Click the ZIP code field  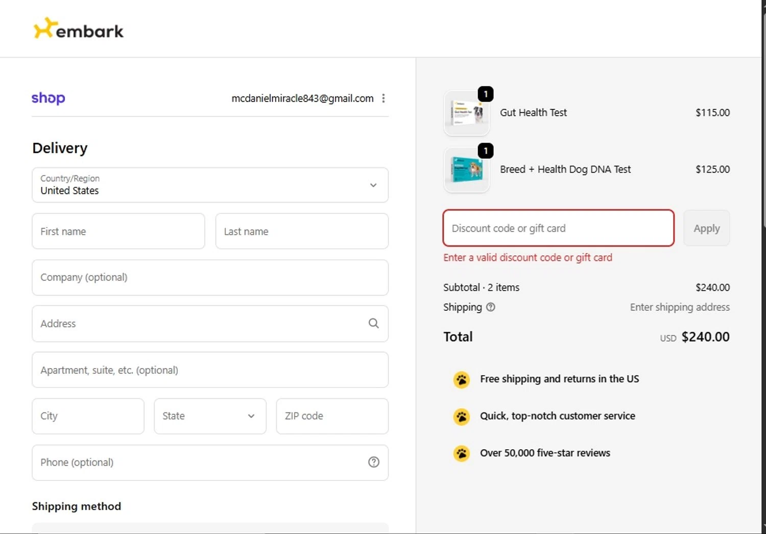tap(332, 416)
